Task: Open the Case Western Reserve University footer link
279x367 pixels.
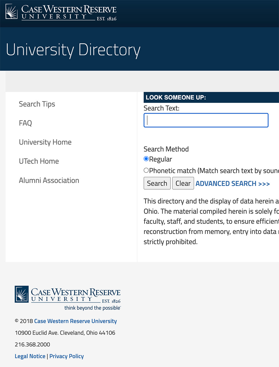Action: tap(75, 321)
